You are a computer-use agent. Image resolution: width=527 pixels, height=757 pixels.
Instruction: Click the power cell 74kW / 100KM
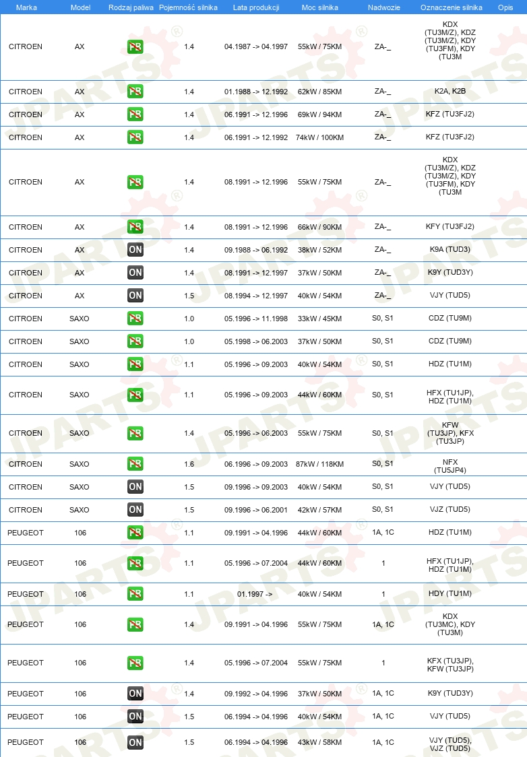(x=320, y=137)
